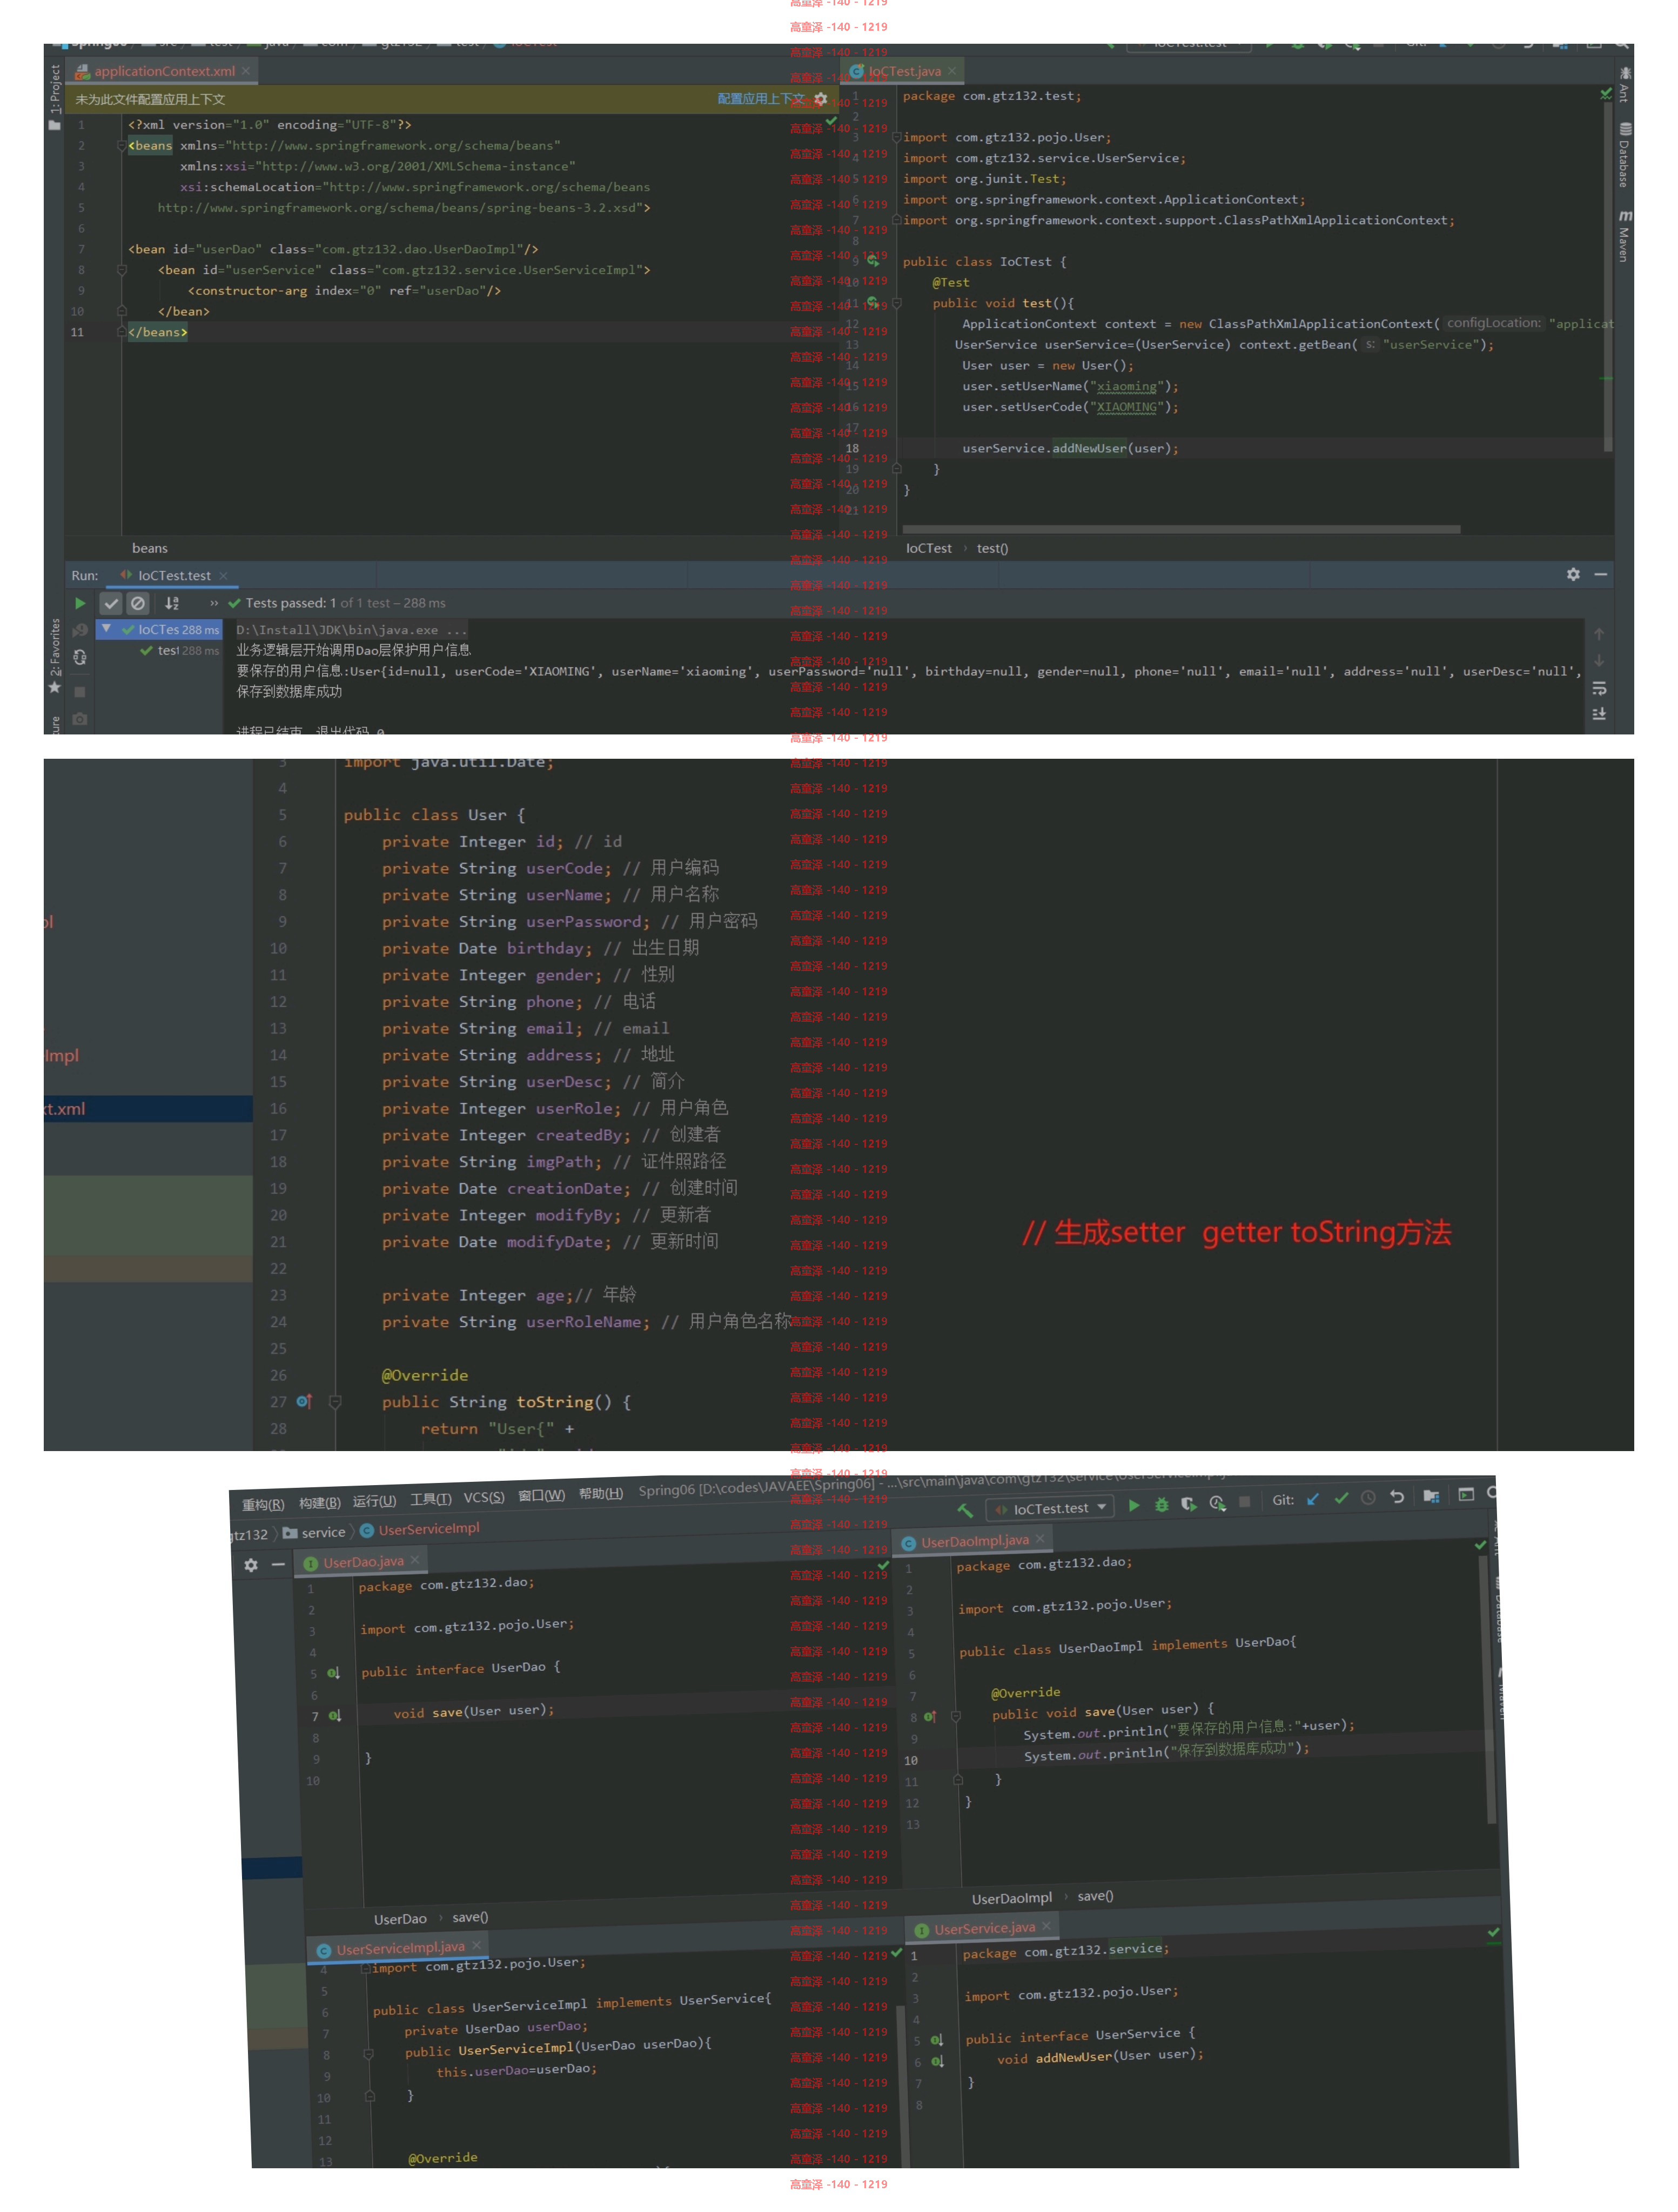The image size is (1678, 2212).
Task: Click the stop process square in Run sidebar
Action: coord(80,691)
